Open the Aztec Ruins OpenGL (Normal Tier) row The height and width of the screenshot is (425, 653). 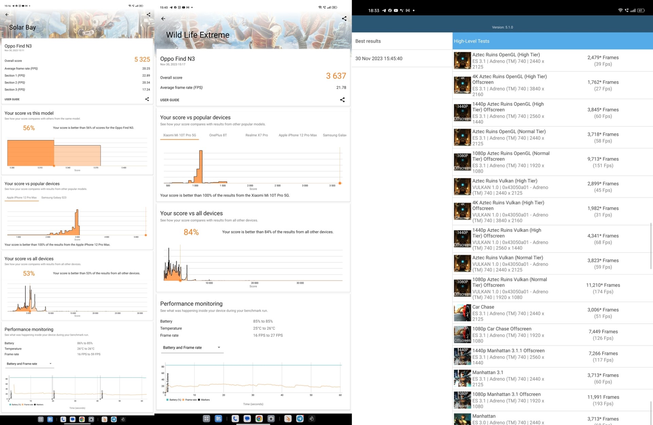553,137
